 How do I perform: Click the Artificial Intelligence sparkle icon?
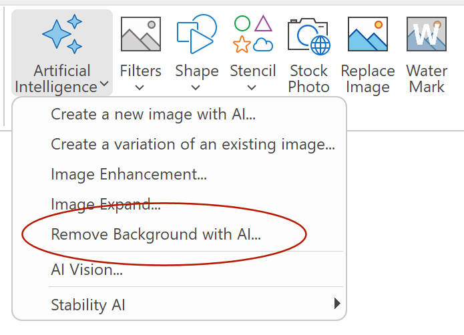62,34
